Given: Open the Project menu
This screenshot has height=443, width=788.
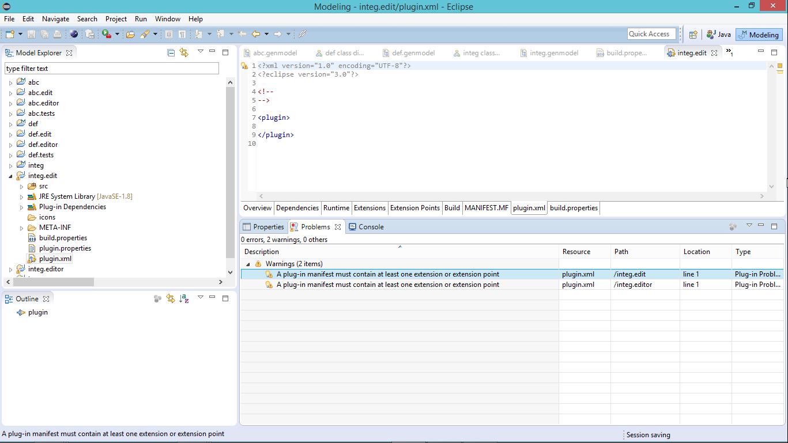Looking at the screenshot, I should (x=116, y=18).
